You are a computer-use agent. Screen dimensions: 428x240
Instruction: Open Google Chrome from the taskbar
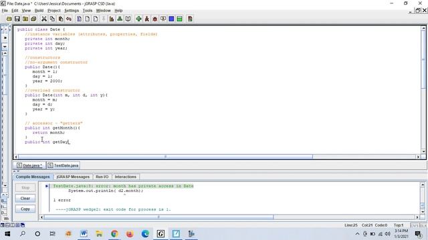coord(114,234)
